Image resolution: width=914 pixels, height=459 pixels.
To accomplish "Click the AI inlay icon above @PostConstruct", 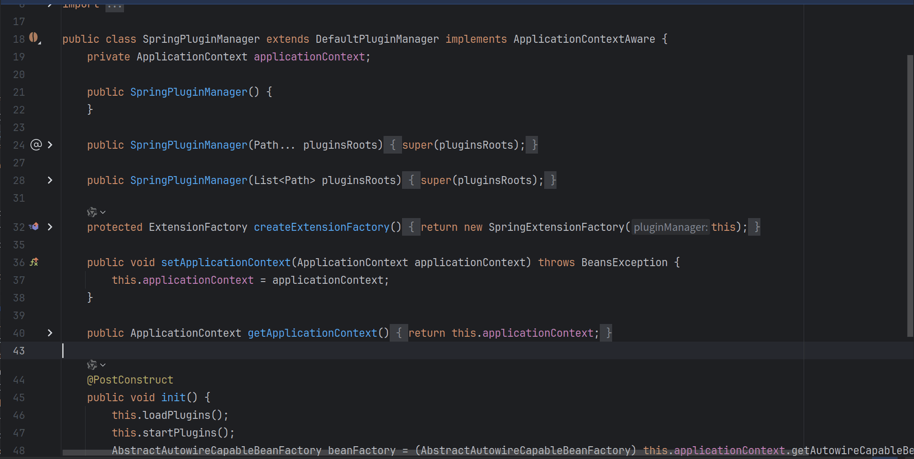I will point(92,365).
